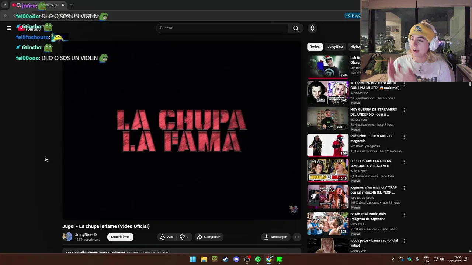Dislike the video with thumbs down
Image resolution: width=472 pixels, height=265 pixels.
point(184,237)
